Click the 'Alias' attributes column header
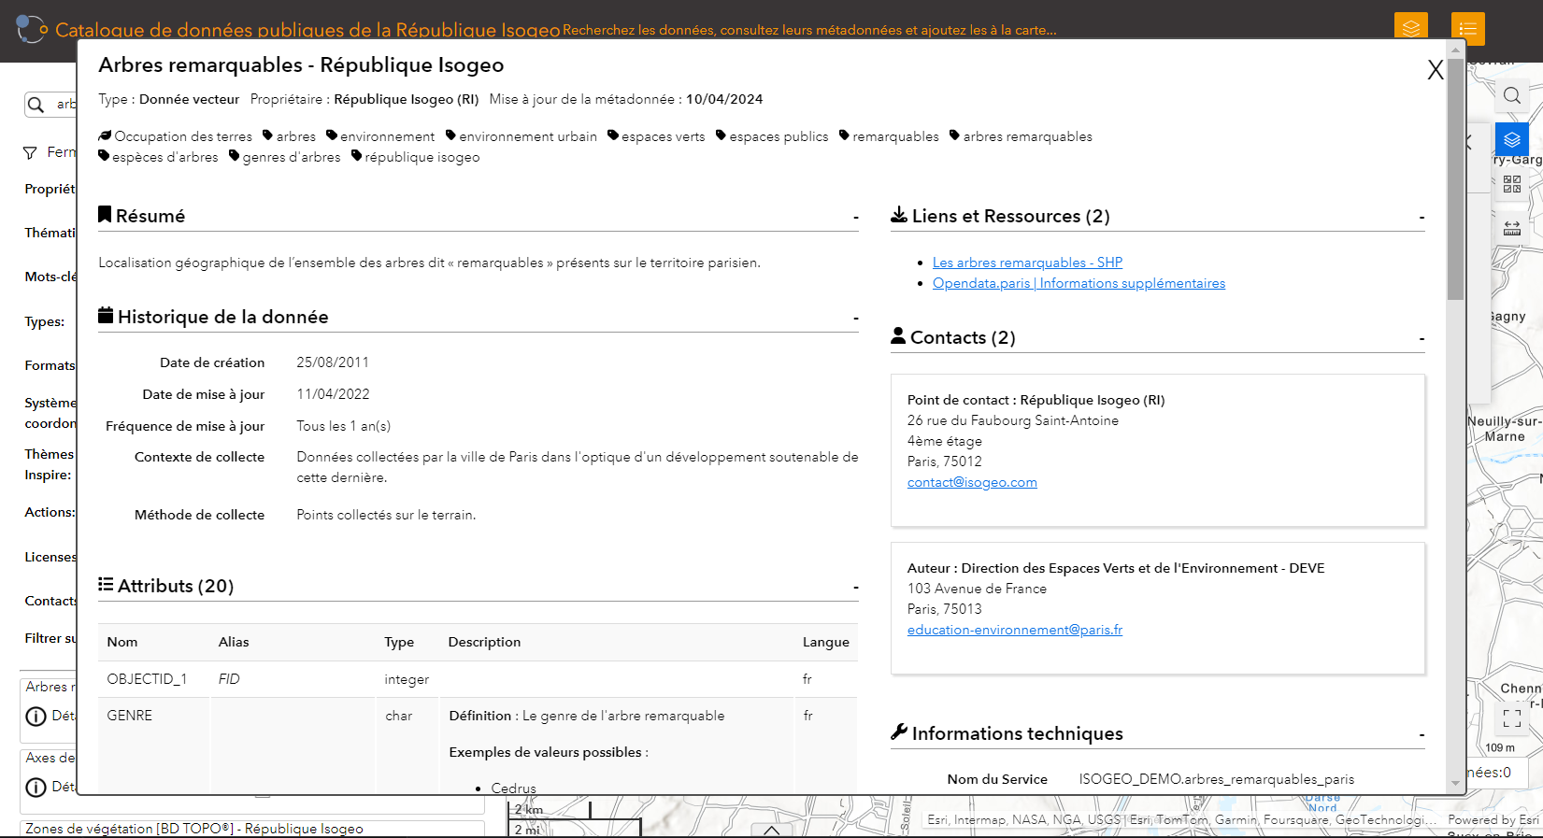The height and width of the screenshot is (838, 1543). (234, 642)
